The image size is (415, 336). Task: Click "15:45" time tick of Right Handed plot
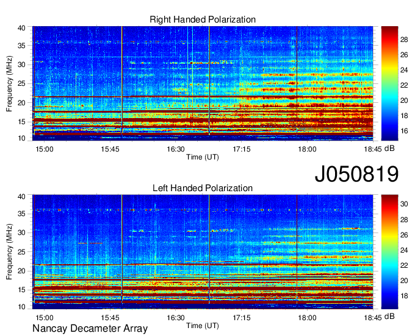click(x=110, y=149)
